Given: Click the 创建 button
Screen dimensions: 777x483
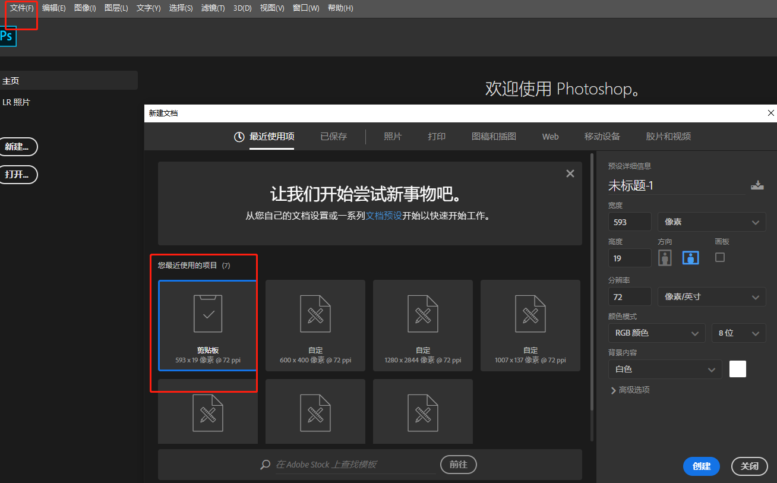Looking at the screenshot, I should point(702,466).
